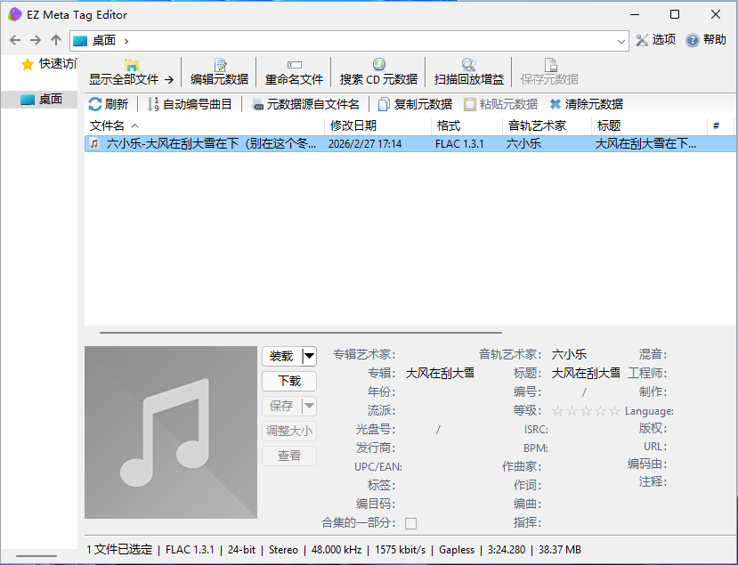The width and height of the screenshot is (738, 565).
Task: Open the 编辑元数据 metadata editor
Action: click(x=218, y=71)
